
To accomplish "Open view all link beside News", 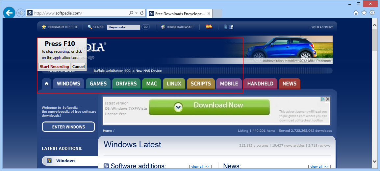I will click(319, 166).
